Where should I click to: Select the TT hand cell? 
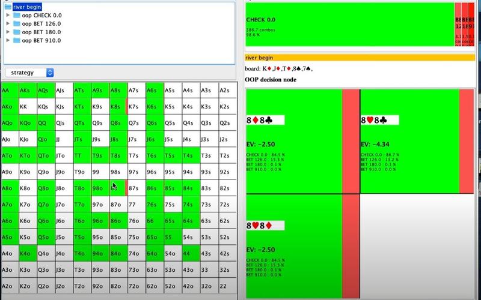82,155
